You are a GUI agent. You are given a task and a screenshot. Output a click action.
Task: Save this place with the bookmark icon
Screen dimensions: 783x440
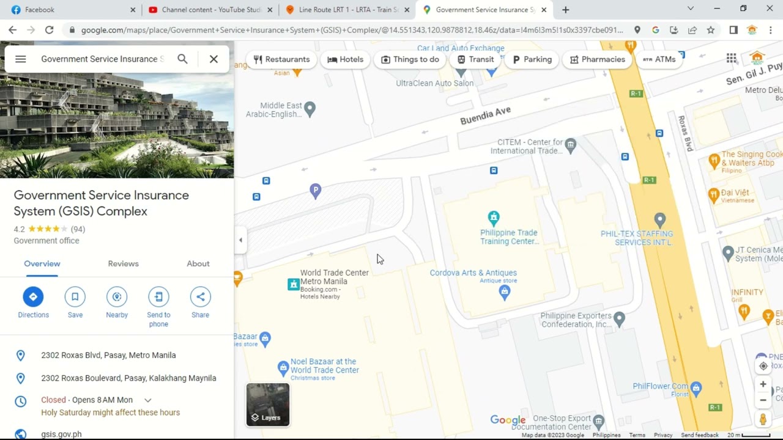[75, 297]
